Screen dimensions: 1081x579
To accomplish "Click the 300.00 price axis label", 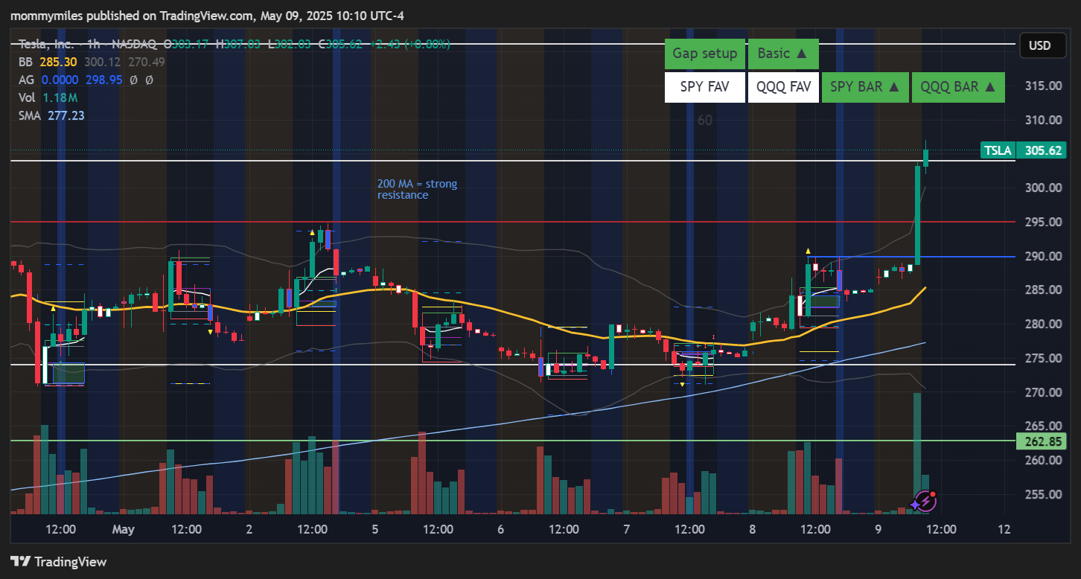I will point(1043,188).
